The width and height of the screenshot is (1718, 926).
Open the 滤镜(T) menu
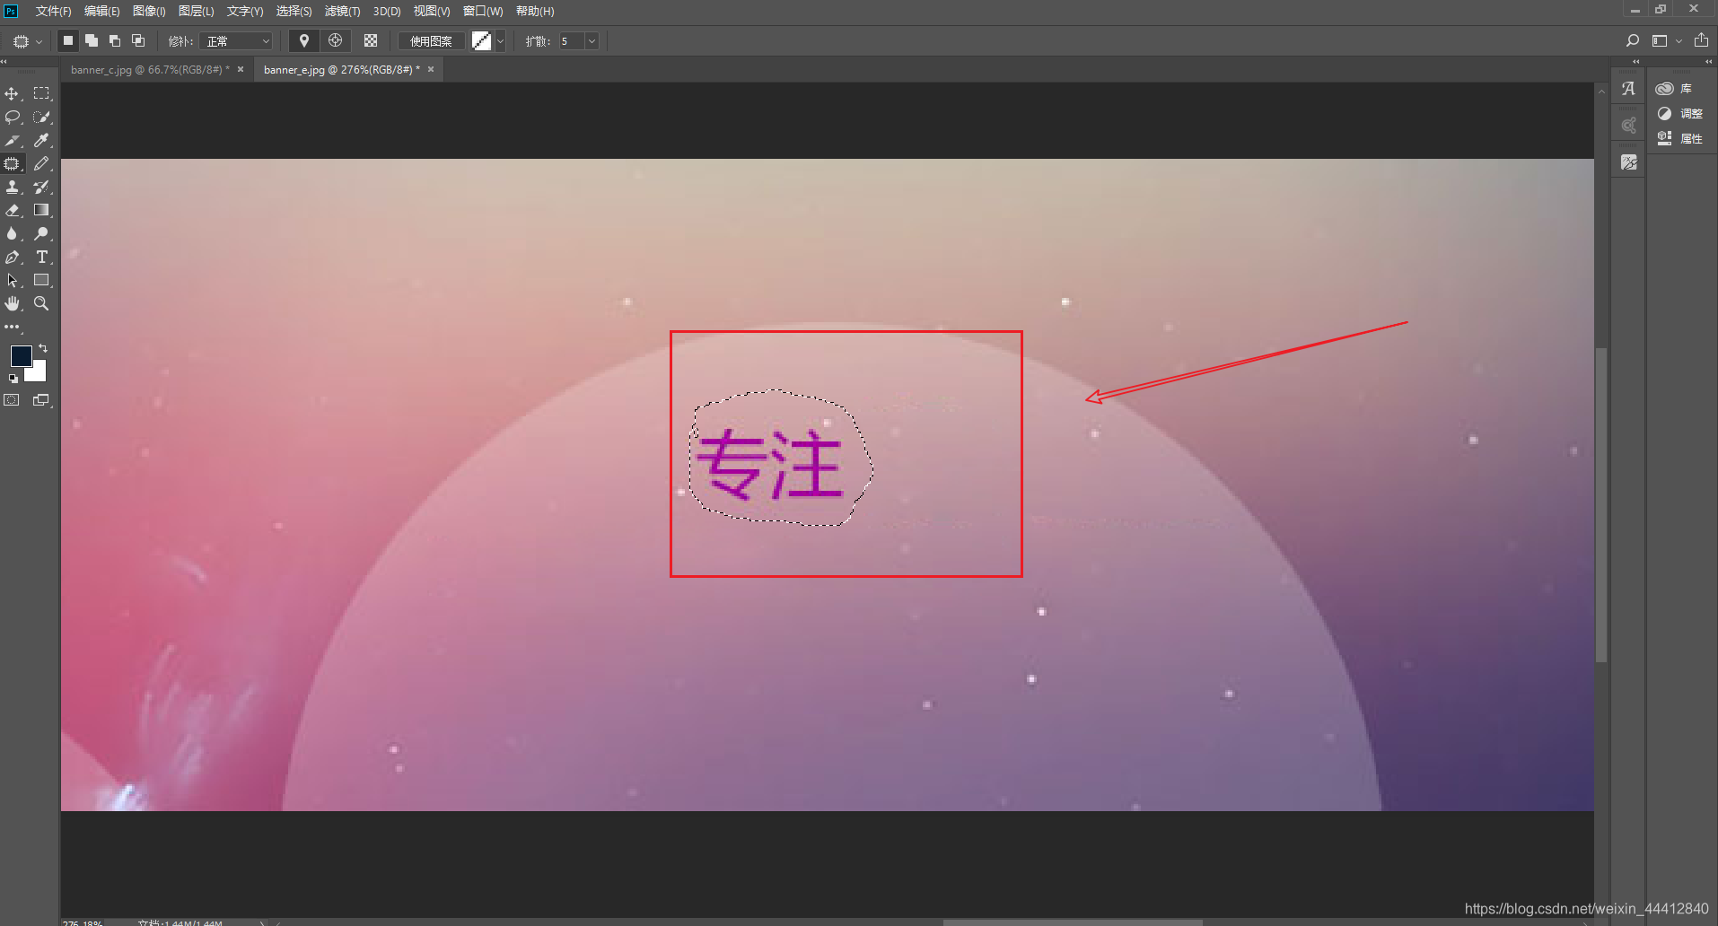click(x=342, y=11)
